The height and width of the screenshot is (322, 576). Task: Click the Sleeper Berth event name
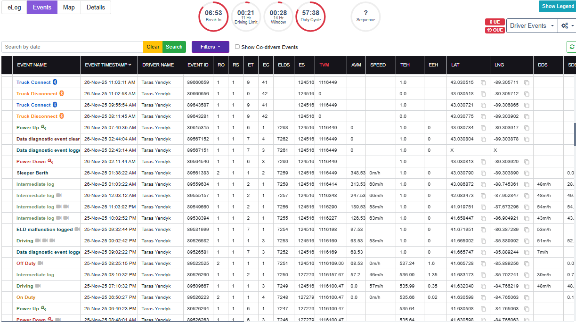coord(32,173)
